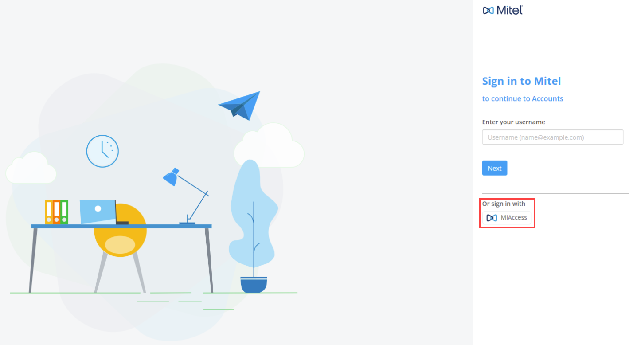Click "to continue to Accounts" text
This screenshot has height=345, width=629.
coord(523,98)
